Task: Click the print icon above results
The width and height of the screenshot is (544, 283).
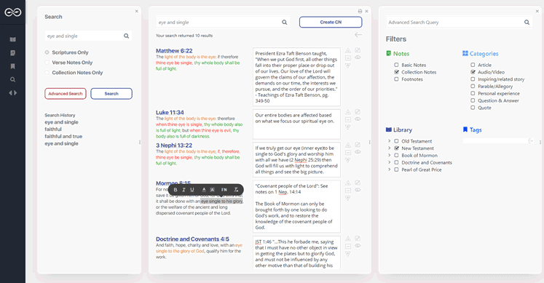Action: [360, 11]
